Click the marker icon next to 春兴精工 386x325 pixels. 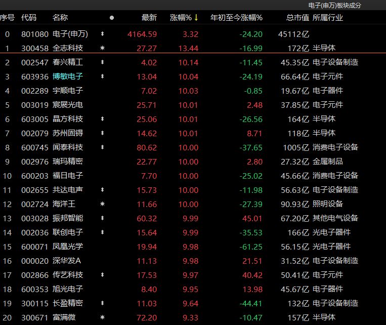[x=103, y=63]
